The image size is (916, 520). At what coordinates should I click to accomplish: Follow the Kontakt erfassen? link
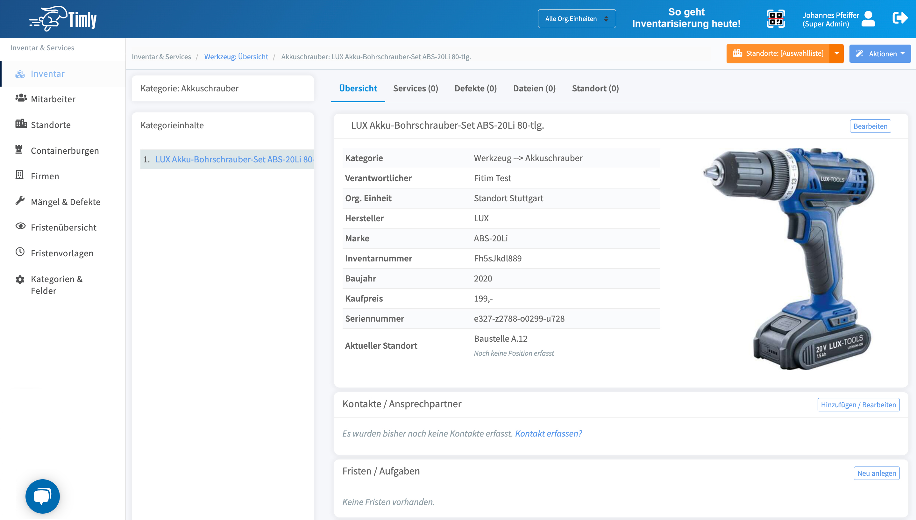548,433
